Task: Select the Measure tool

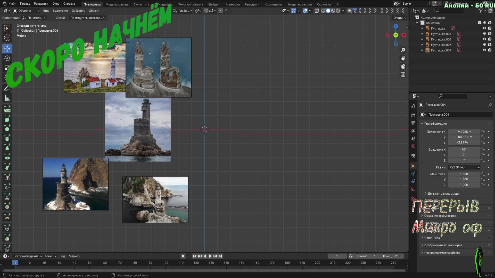Action: coord(7,98)
